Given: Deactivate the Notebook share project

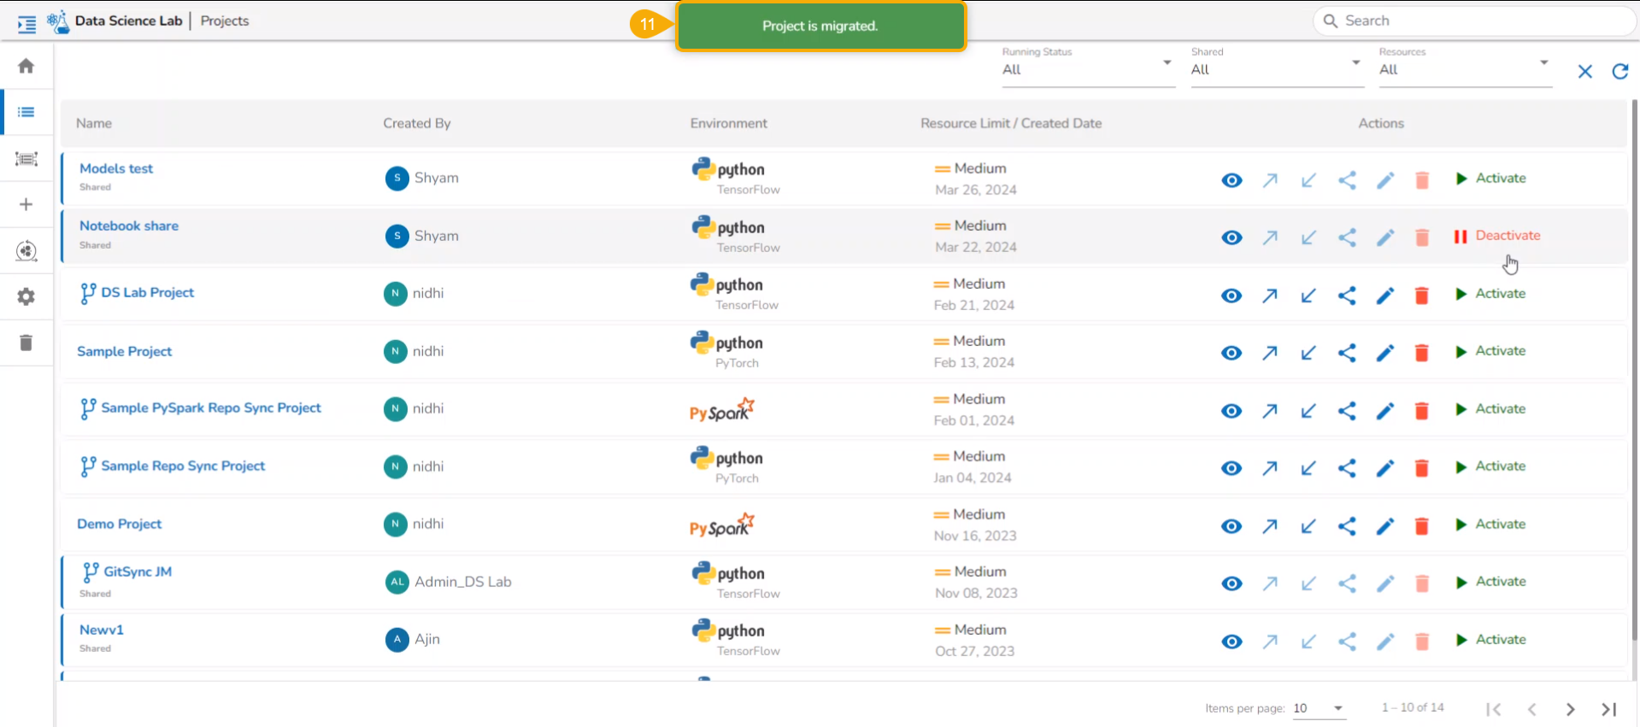Looking at the screenshot, I should point(1497,236).
